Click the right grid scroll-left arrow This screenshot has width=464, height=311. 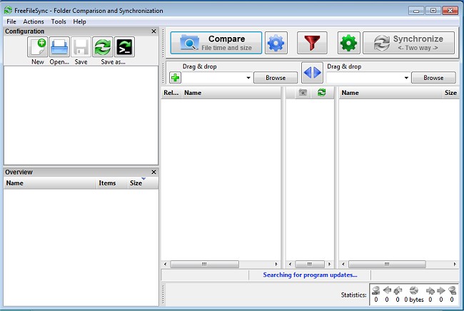pos(343,264)
